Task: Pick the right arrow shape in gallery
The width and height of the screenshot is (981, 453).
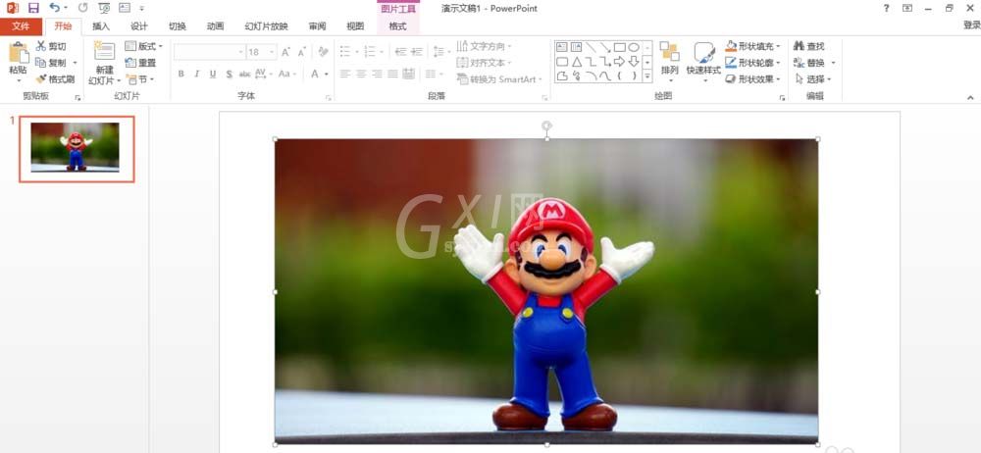Action: click(619, 62)
